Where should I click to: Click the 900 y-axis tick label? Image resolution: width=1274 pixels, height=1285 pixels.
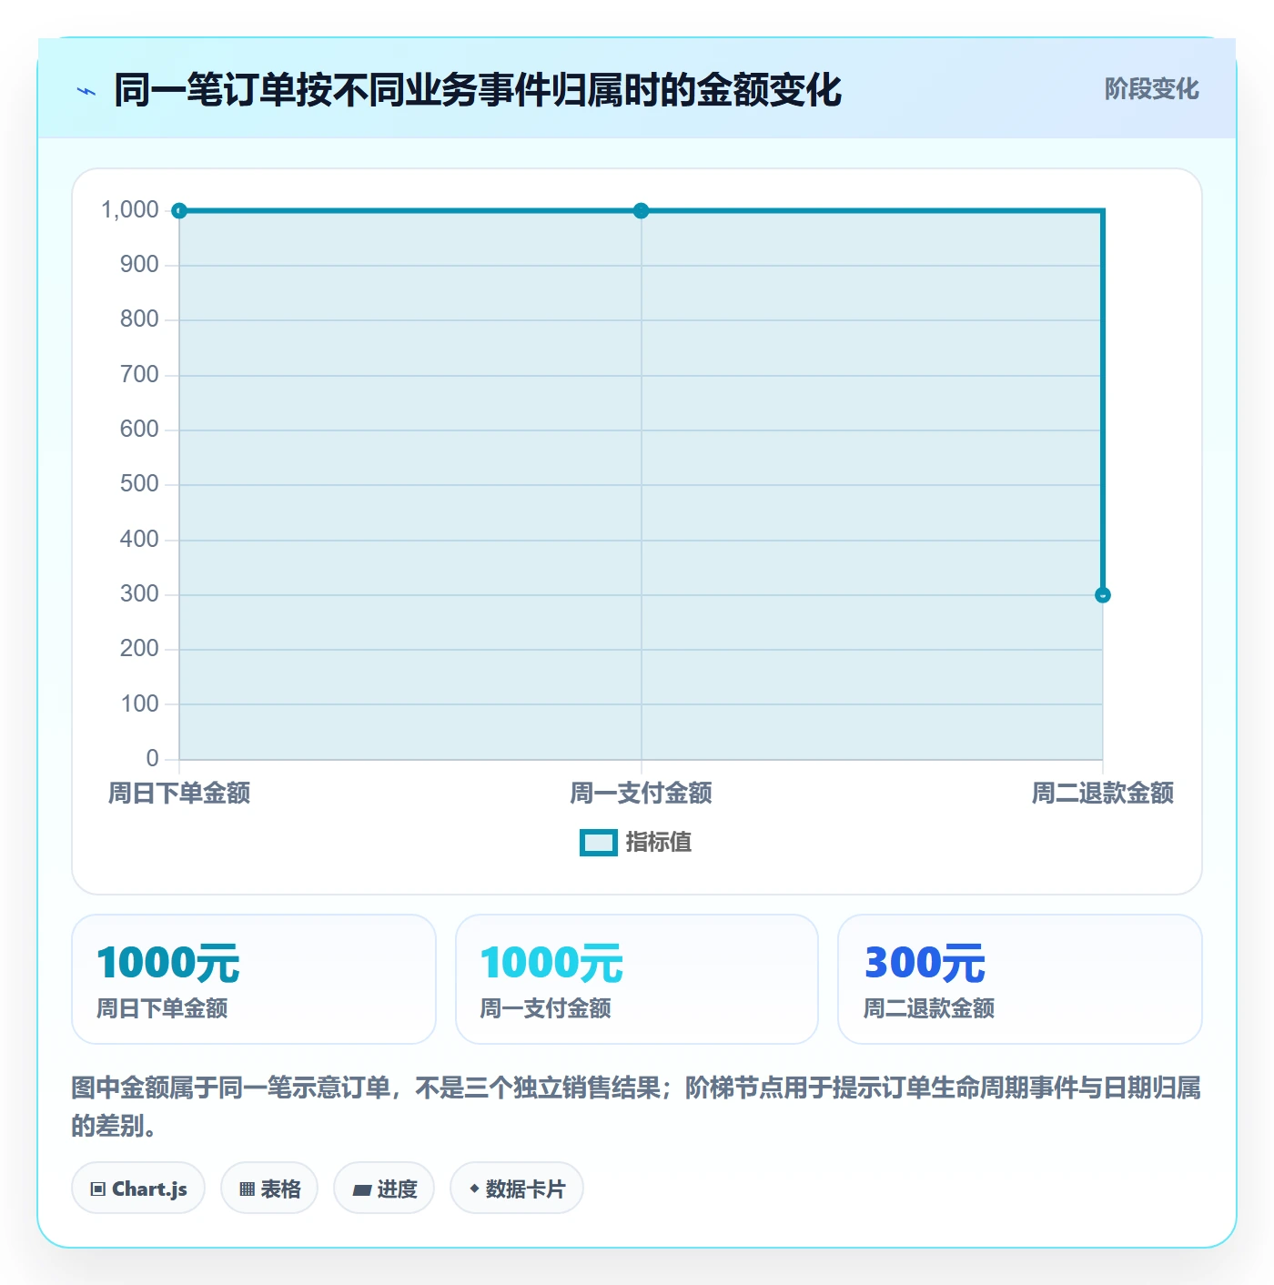139,265
